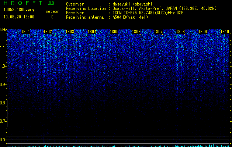Image resolution: width=232 pixels, height=147 pixels.
Task: Click the 1809 time marker
Action: (x=202, y=32)
